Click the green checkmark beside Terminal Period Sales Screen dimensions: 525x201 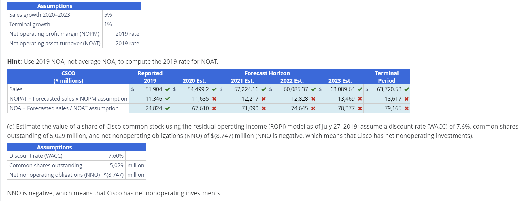click(407, 89)
